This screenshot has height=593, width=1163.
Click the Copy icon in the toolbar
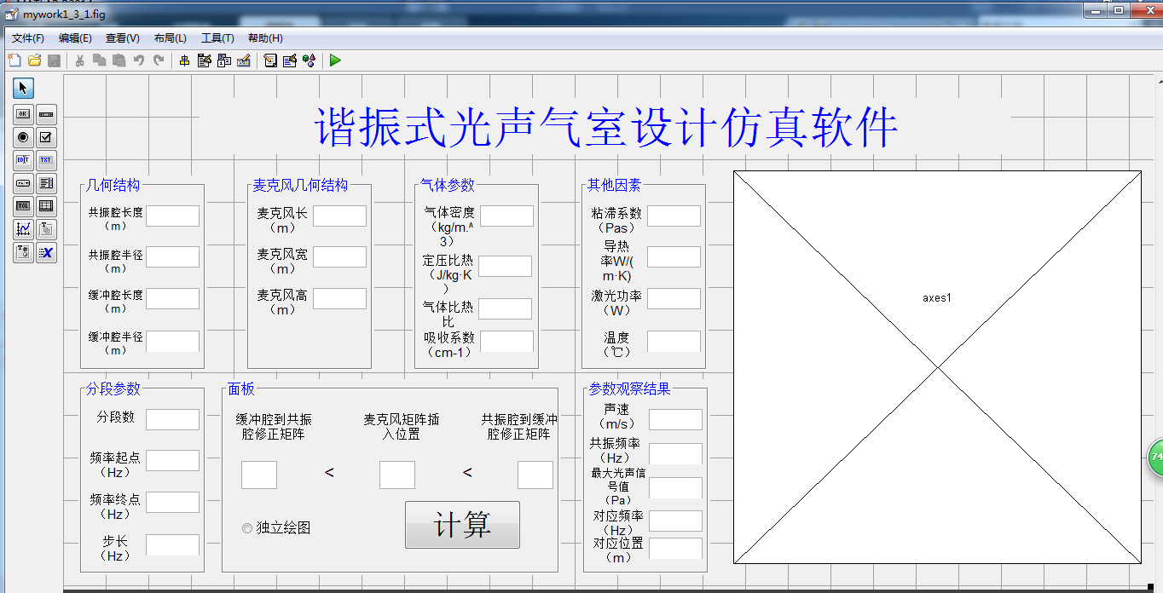tap(99, 60)
